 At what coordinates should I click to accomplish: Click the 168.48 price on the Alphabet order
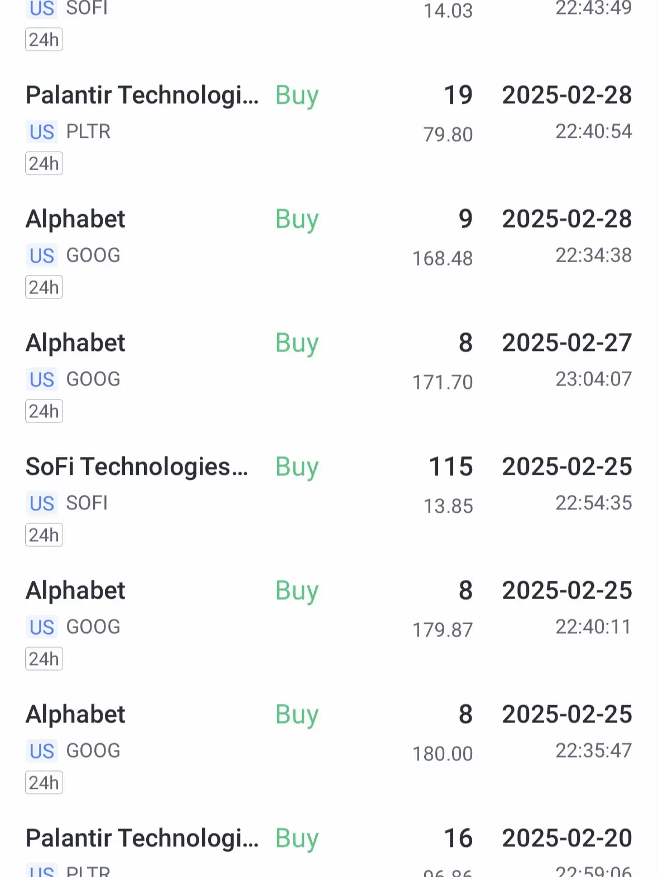(x=443, y=258)
